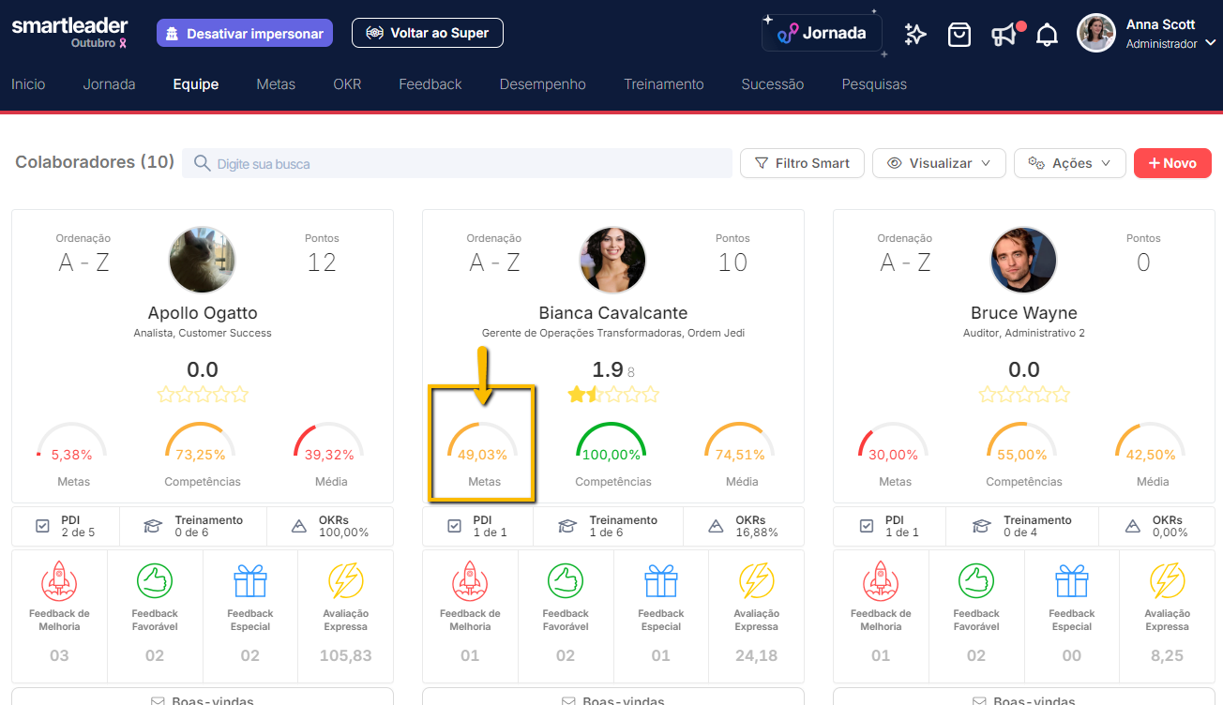Expand the Anna Scott user menu chevron
1223x705 pixels.
pos(1211,43)
